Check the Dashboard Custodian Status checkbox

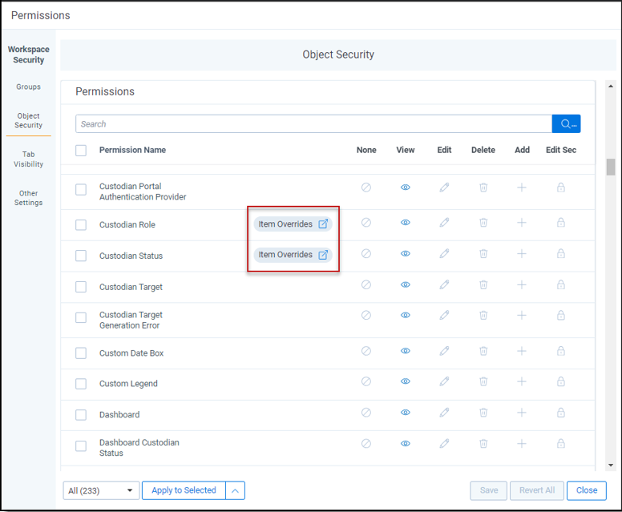pos(81,445)
